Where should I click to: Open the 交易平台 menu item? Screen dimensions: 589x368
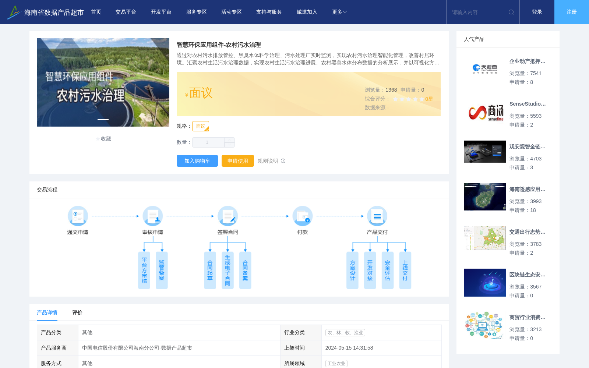[126, 12]
